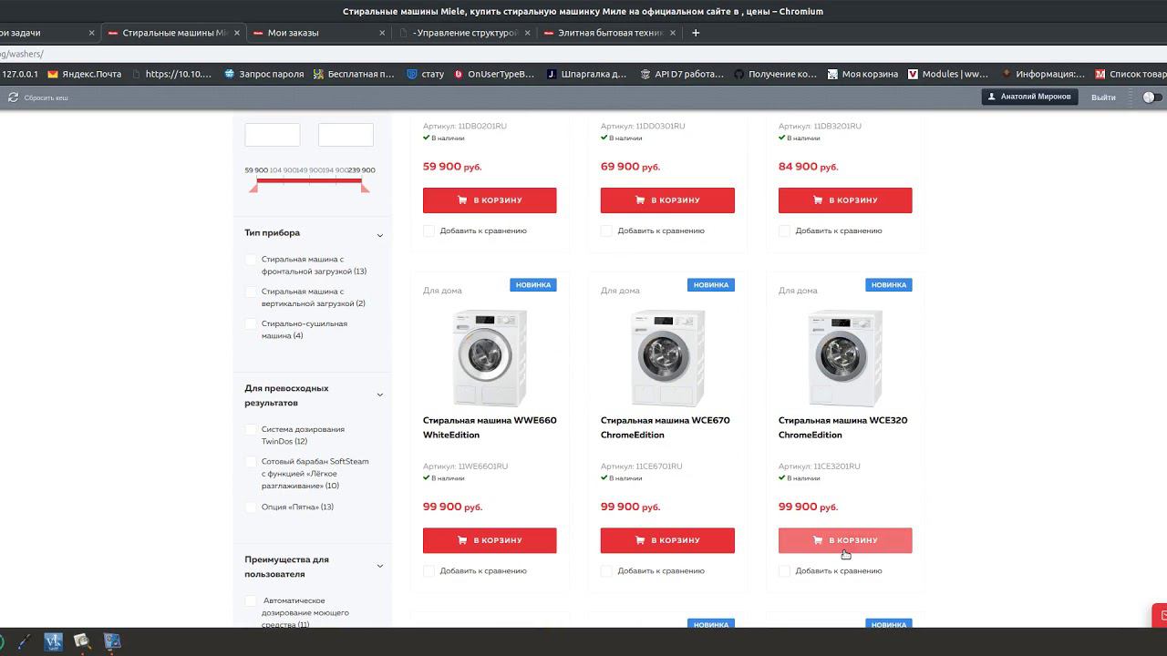This screenshot has width=1167, height=656.
Task: Click the maximum price input field
Action: (x=346, y=135)
